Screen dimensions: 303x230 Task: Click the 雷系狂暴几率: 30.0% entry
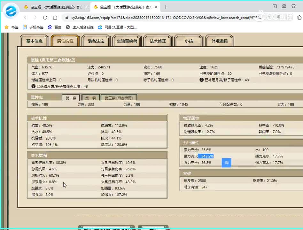(49, 163)
